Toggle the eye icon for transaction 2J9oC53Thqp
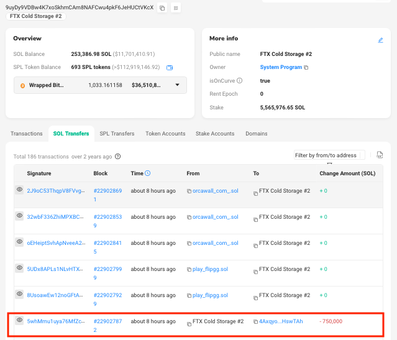The image size is (397, 340). coord(19,190)
